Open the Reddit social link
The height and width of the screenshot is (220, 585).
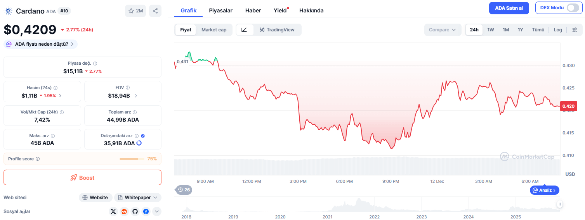click(x=124, y=211)
